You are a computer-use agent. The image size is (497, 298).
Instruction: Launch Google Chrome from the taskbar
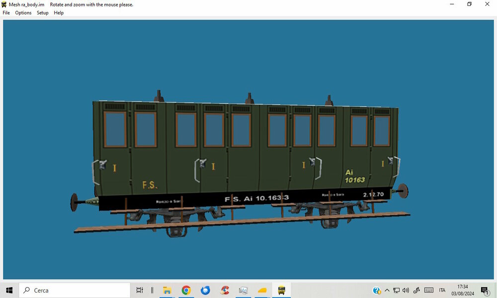point(186,290)
